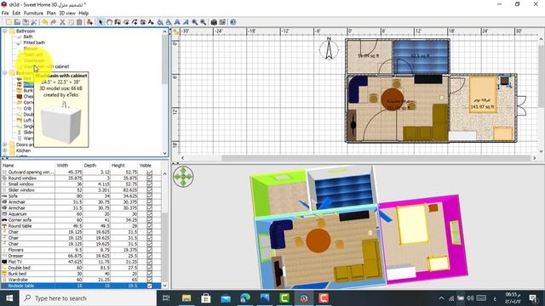Click the Windows Start button
Image resolution: width=545 pixels, height=306 pixels.
tap(9, 298)
